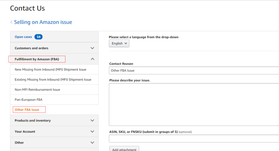Expand Products and inventory chevron arrow
Screen dimensions: 279x151
pyautogui.click(x=92, y=121)
